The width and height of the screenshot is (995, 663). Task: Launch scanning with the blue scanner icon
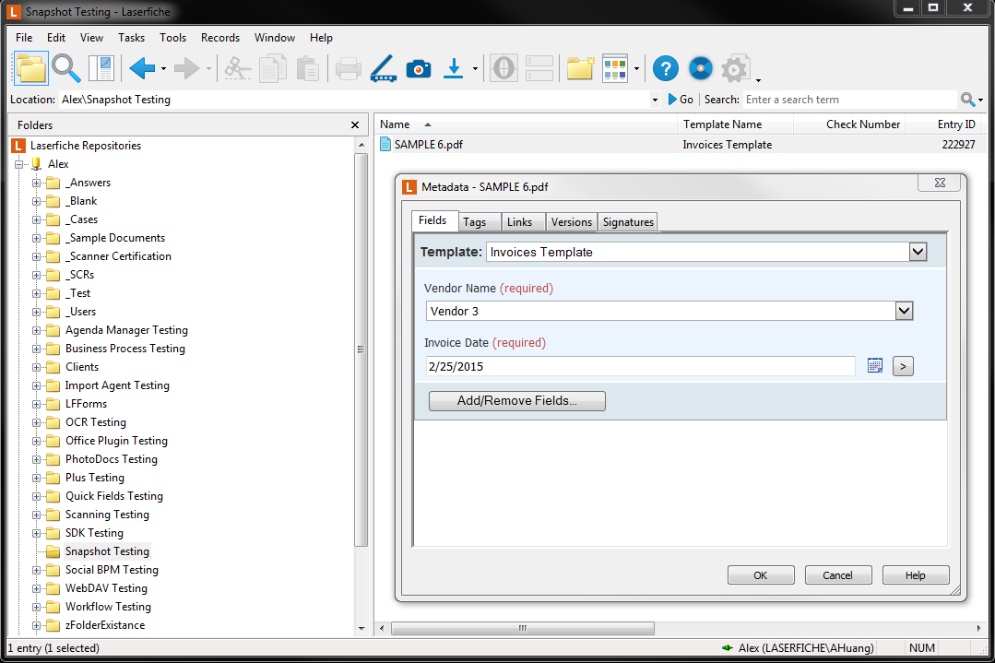(384, 68)
